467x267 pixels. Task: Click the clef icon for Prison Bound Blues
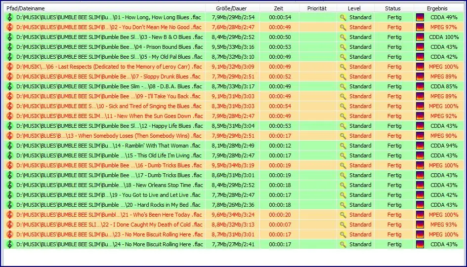click(x=9, y=47)
